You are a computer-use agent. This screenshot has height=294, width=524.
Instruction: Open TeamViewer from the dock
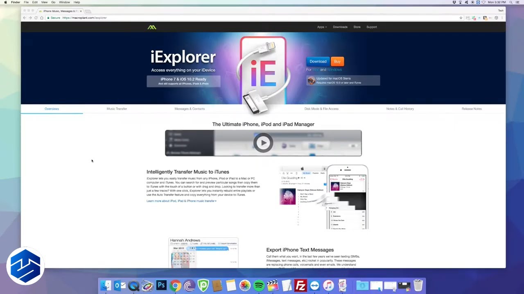point(314,285)
